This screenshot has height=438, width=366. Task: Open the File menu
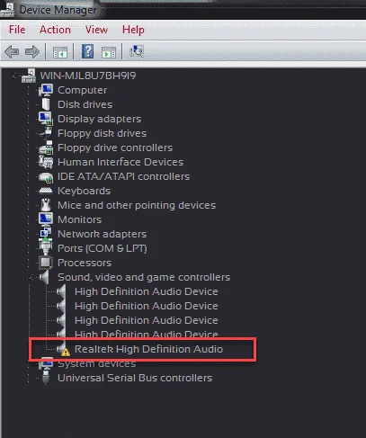pos(17,30)
